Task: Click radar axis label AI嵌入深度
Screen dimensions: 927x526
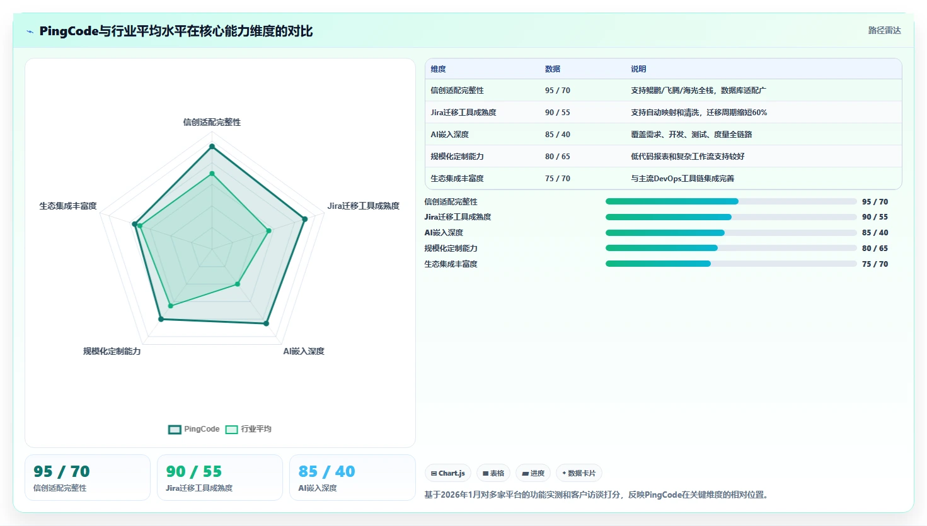Action: 304,351
